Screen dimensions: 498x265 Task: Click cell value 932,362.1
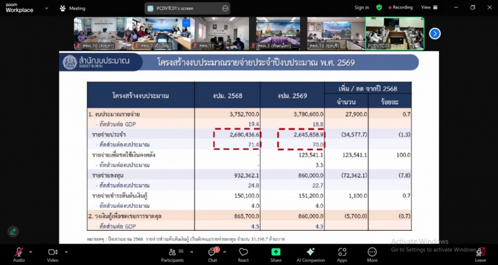(x=246, y=175)
